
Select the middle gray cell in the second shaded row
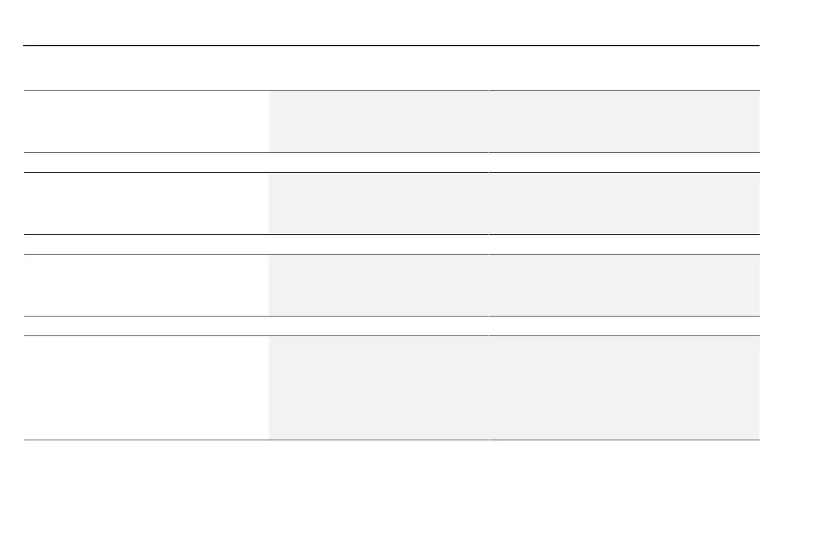[378, 203]
